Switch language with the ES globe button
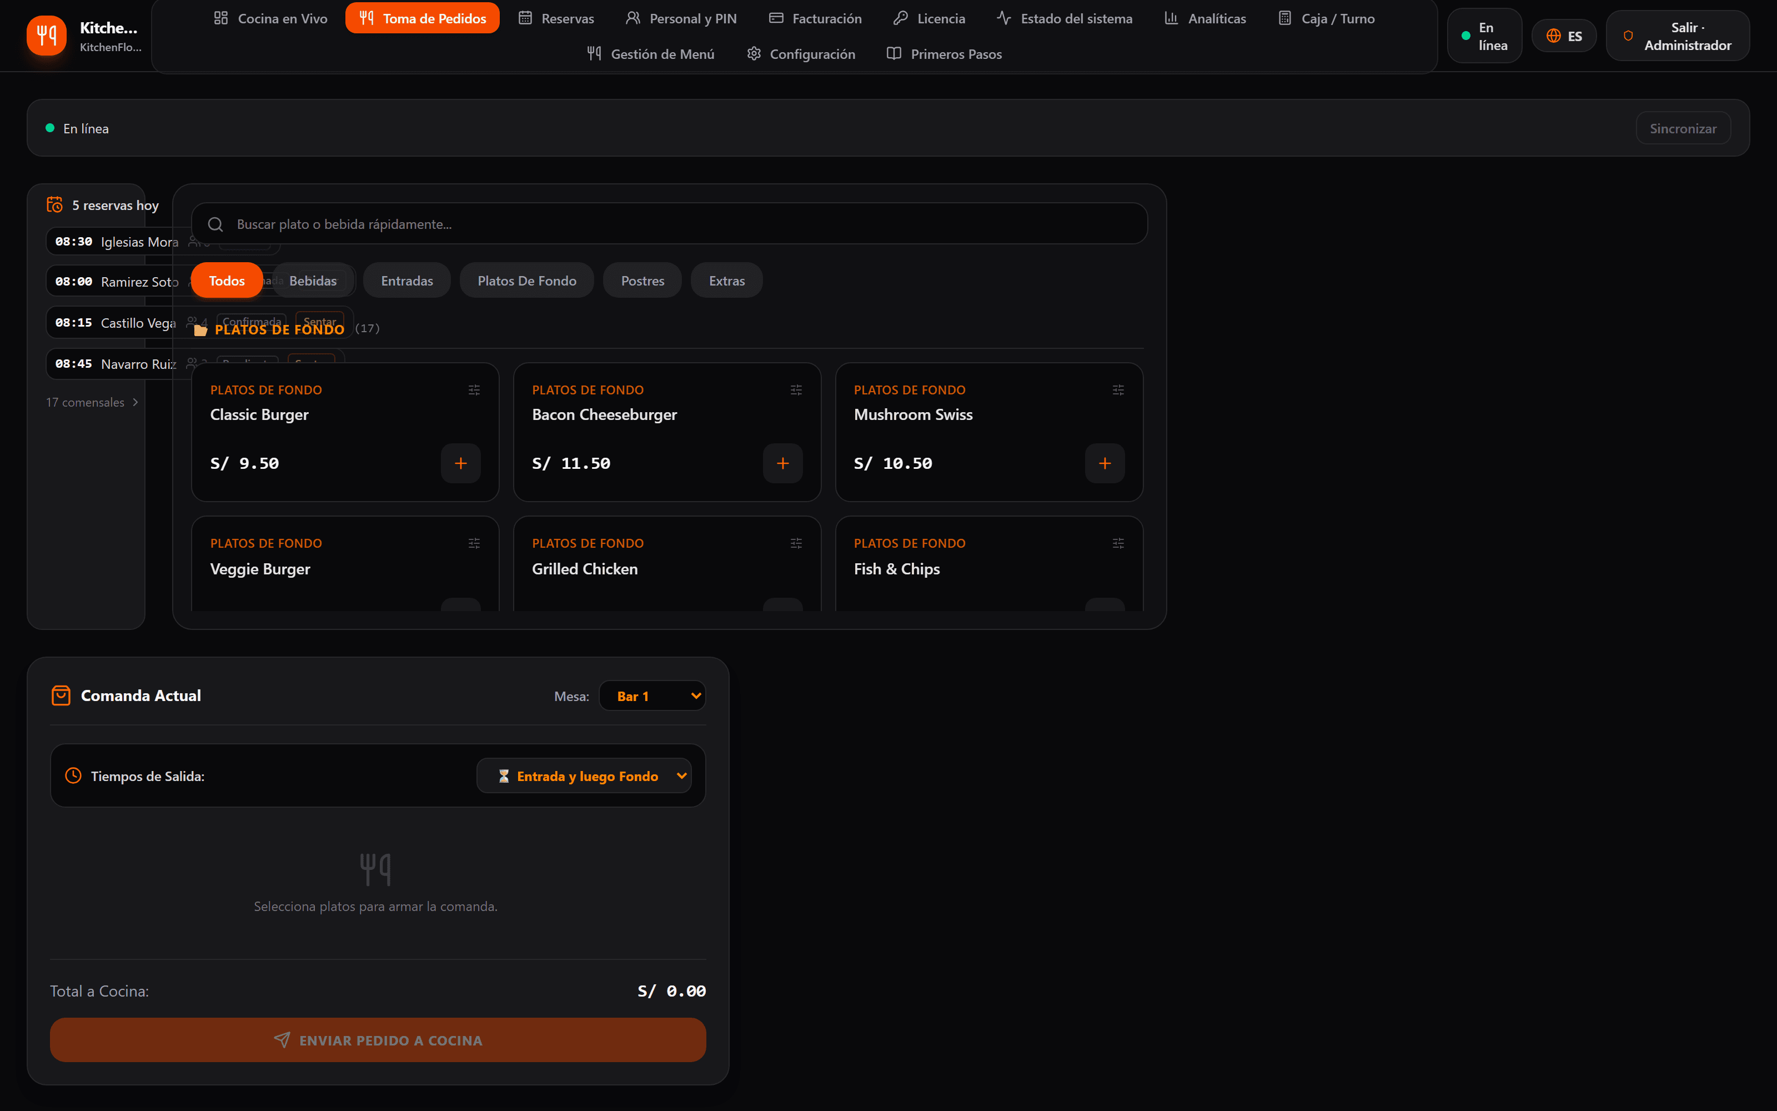The width and height of the screenshot is (1777, 1111). tap(1564, 36)
